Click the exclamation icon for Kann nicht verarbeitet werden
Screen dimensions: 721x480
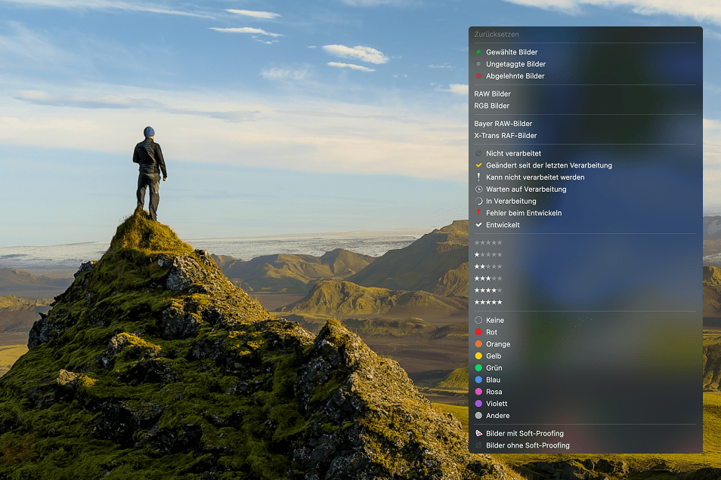click(x=478, y=177)
